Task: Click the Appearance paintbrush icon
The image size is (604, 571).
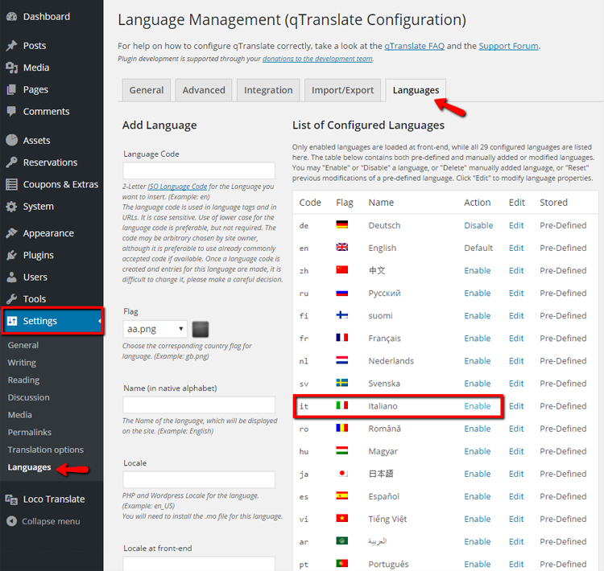Action: (11, 233)
